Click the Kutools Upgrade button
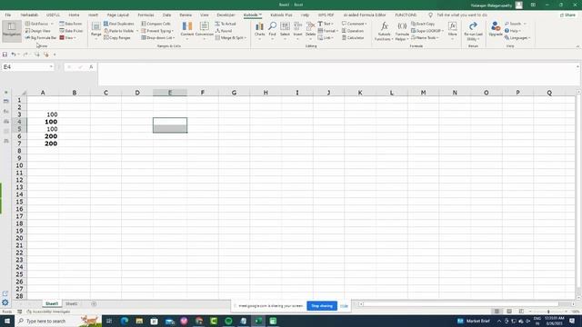 tap(496, 29)
